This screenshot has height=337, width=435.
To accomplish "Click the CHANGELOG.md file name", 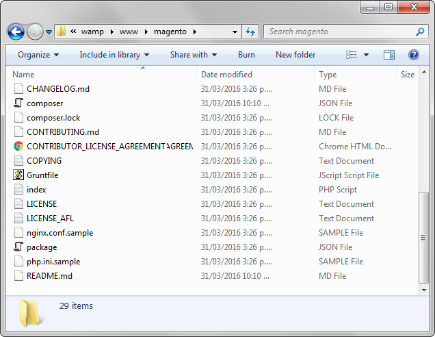I will pos(58,89).
